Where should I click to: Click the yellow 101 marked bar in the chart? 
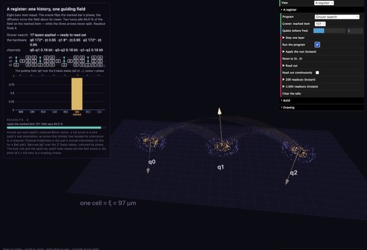coord(77,94)
